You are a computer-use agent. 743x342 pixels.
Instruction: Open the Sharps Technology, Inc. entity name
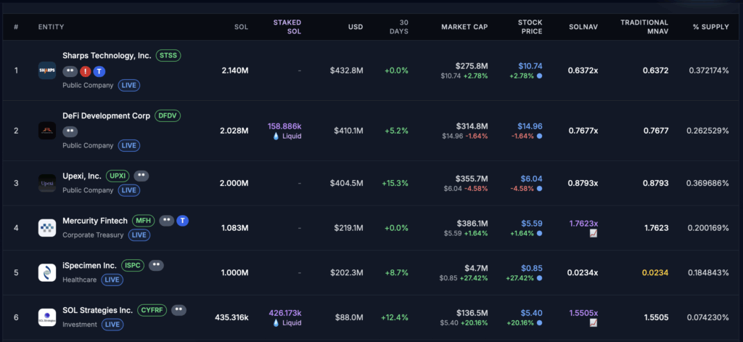pos(107,55)
